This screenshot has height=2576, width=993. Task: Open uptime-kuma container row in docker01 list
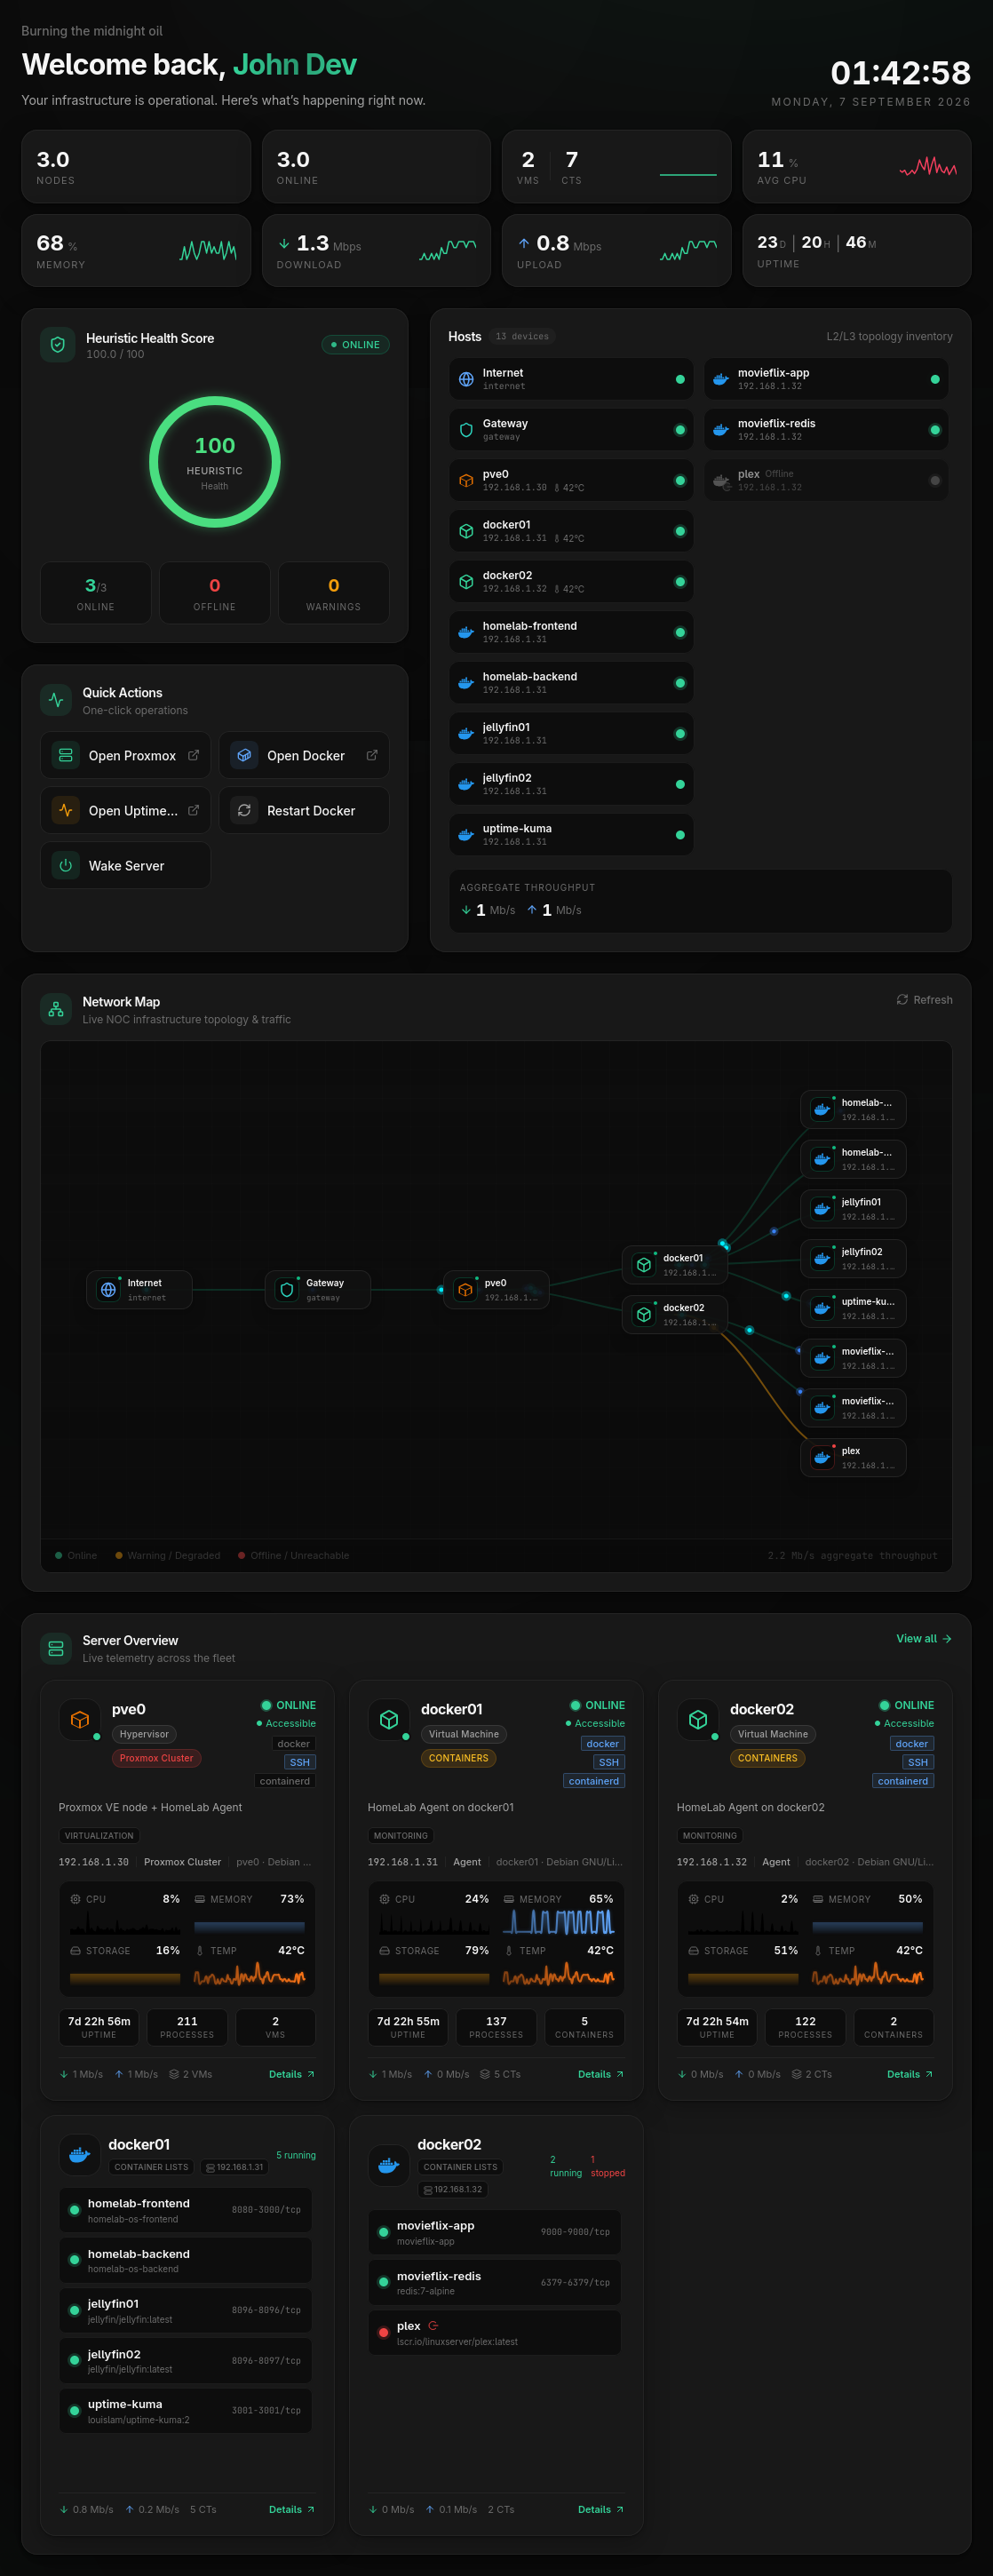(186, 2411)
